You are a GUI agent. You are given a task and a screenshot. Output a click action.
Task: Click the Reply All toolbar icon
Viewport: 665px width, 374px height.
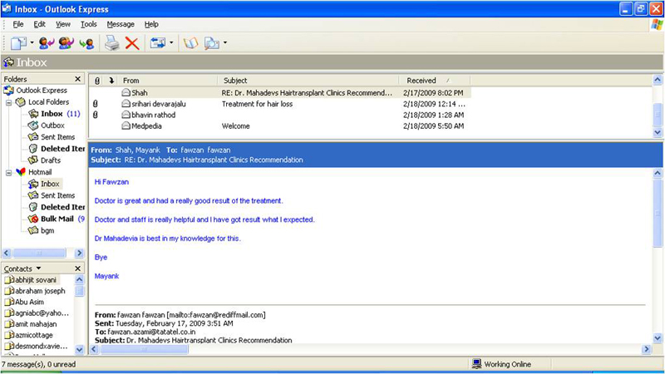[66, 42]
